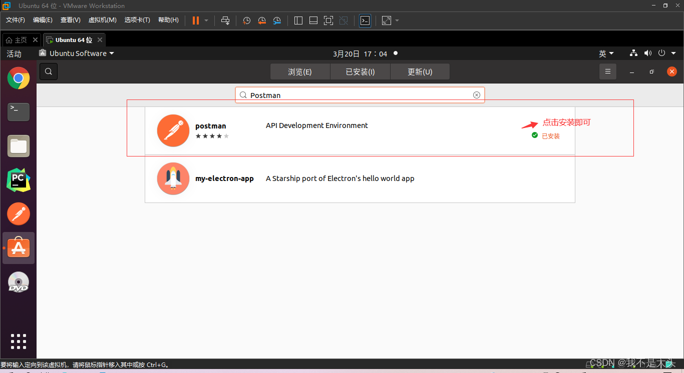This screenshot has width=684, height=373.
Task: Expand the stretch guest dropdown arrow
Action: 397,20
